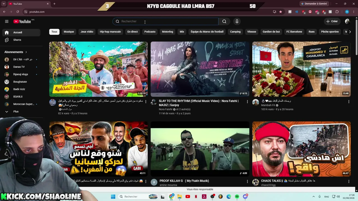Open the YouTube account avatar menu
Viewport: 358px width, 201px height.
click(347, 21)
